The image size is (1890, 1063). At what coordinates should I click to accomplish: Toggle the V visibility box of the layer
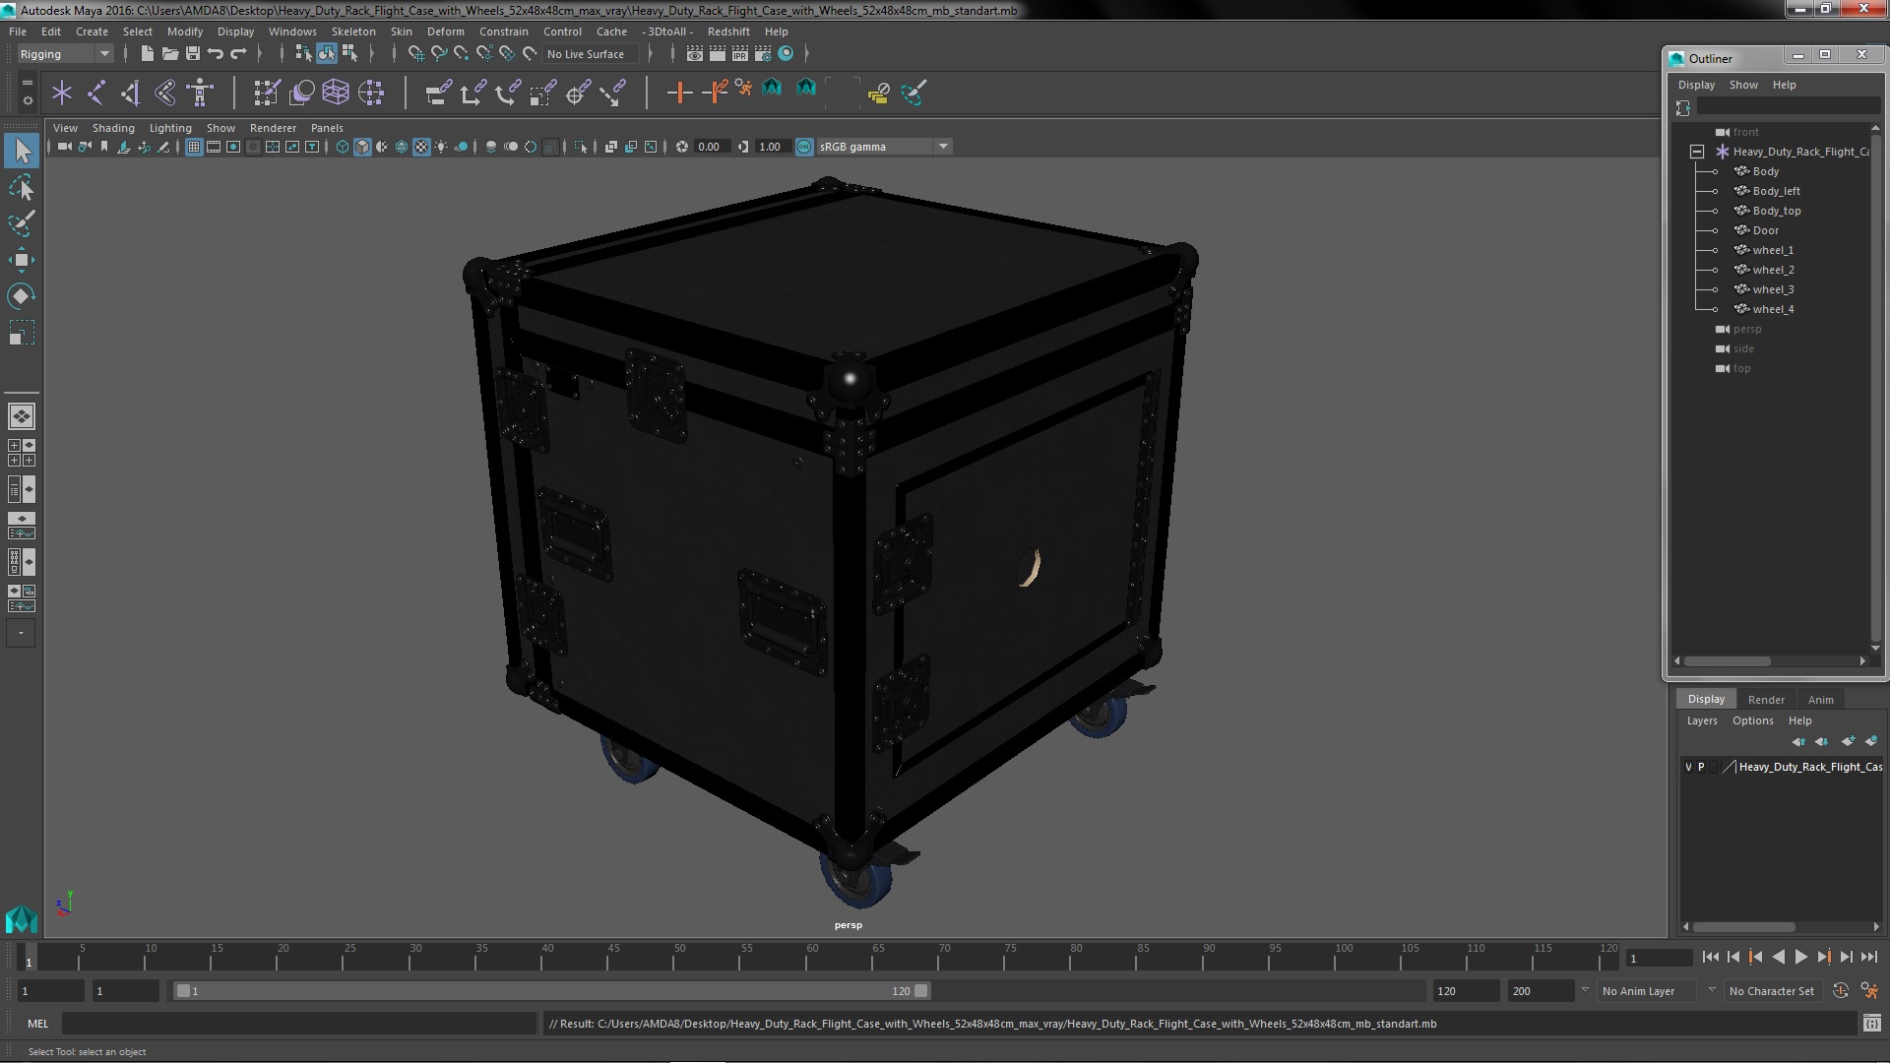click(1688, 767)
